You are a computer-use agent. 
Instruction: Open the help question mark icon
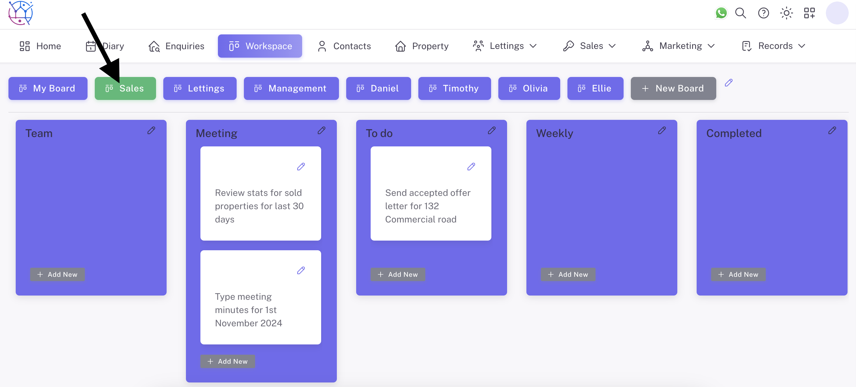[x=763, y=13]
